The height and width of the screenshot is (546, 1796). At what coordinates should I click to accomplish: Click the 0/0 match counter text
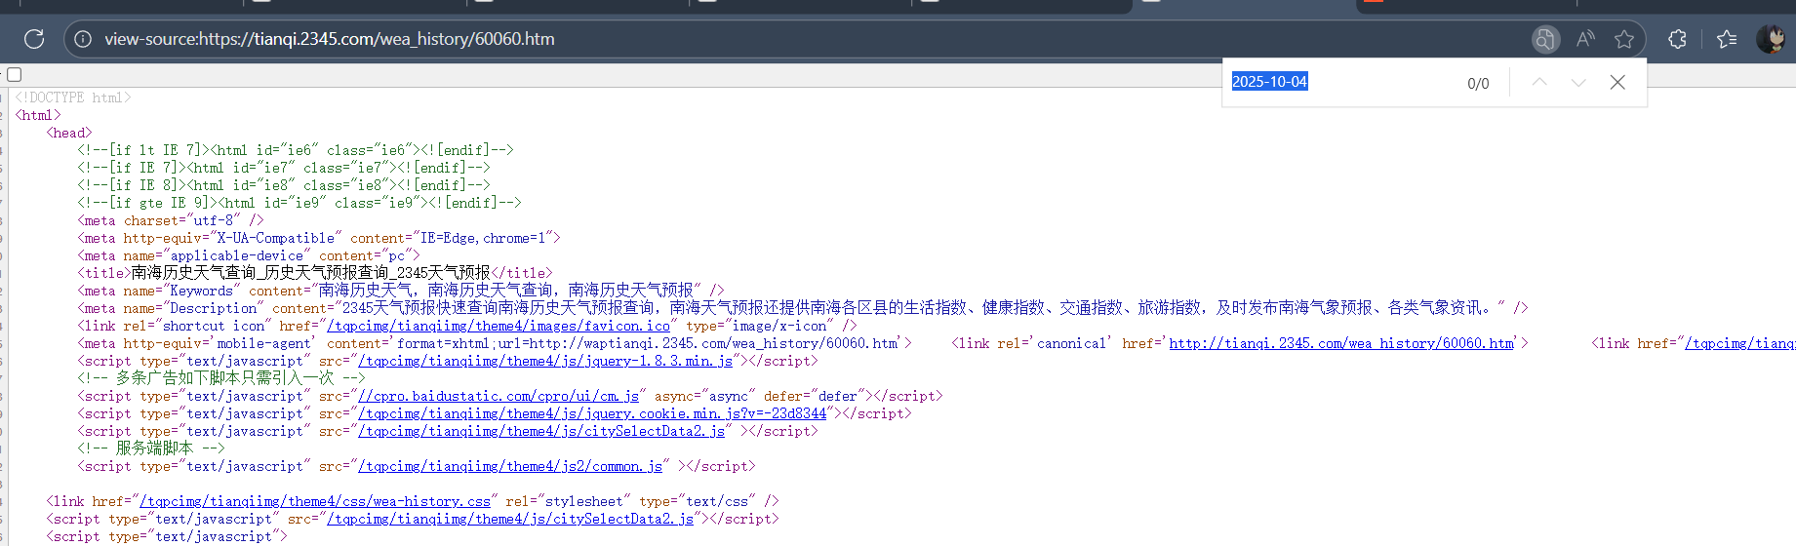click(1478, 83)
